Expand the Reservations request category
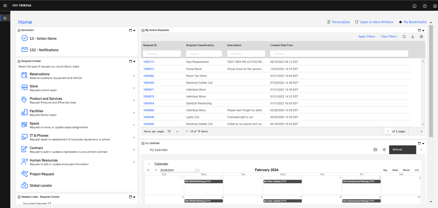This screenshot has width=438, height=208. click(134, 76)
